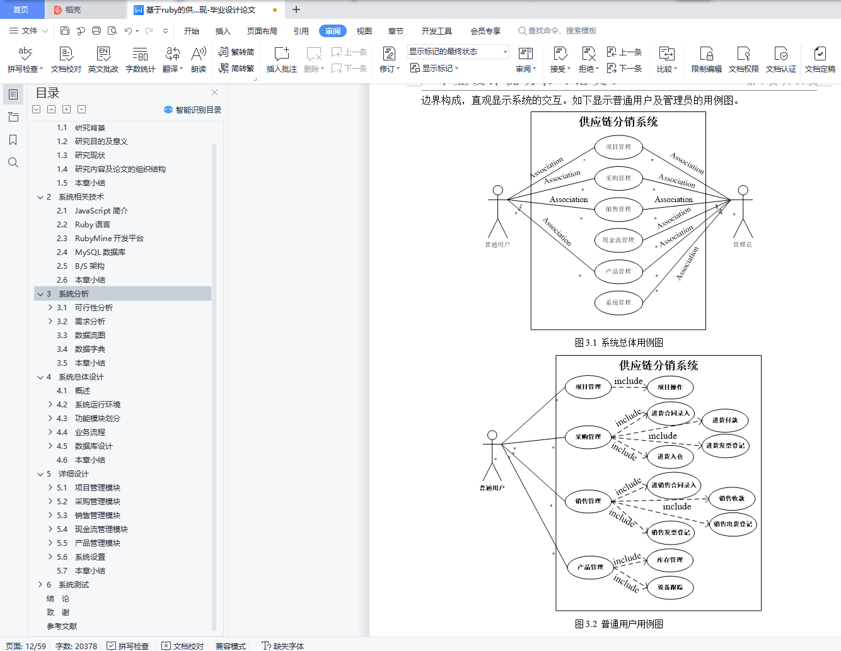
Task: Click 文档定稿 finalize document
Action: coord(820,60)
